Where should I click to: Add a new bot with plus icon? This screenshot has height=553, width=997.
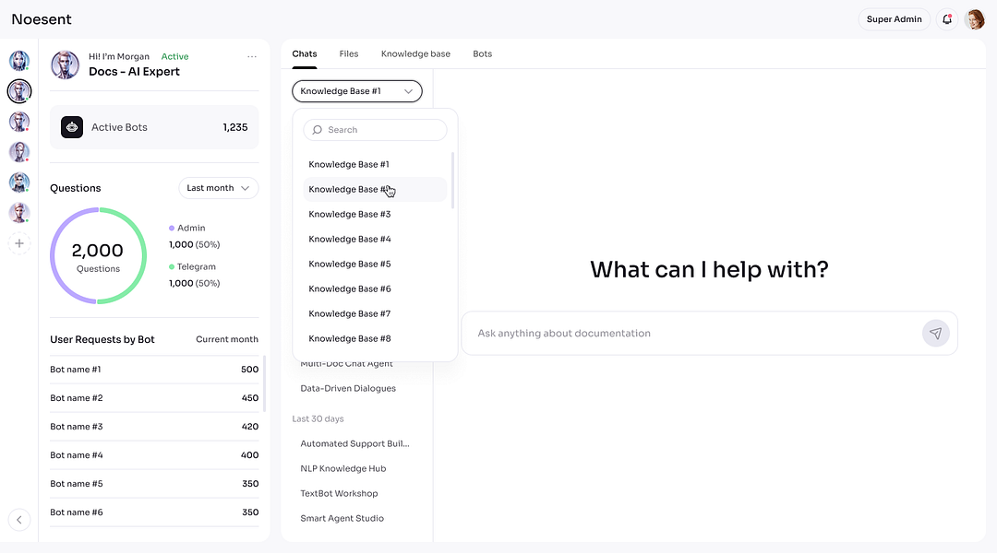point(19,243)
